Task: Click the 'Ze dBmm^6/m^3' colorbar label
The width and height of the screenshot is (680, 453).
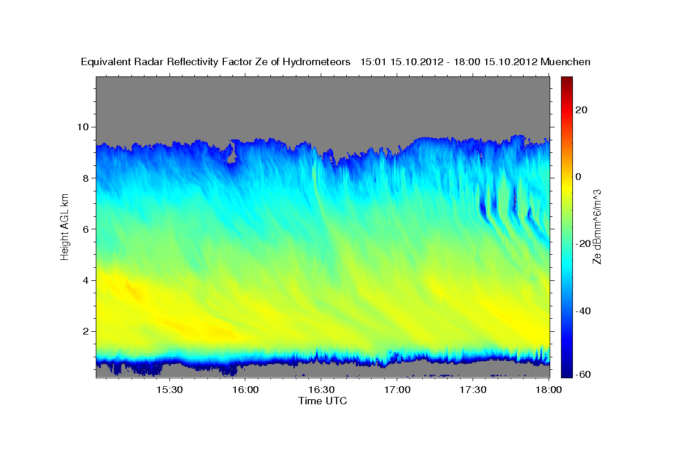Action: click(x=597, y=227)
